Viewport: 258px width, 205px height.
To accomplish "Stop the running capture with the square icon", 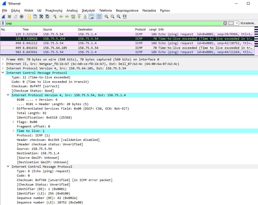I will click(x=9, y=17).
